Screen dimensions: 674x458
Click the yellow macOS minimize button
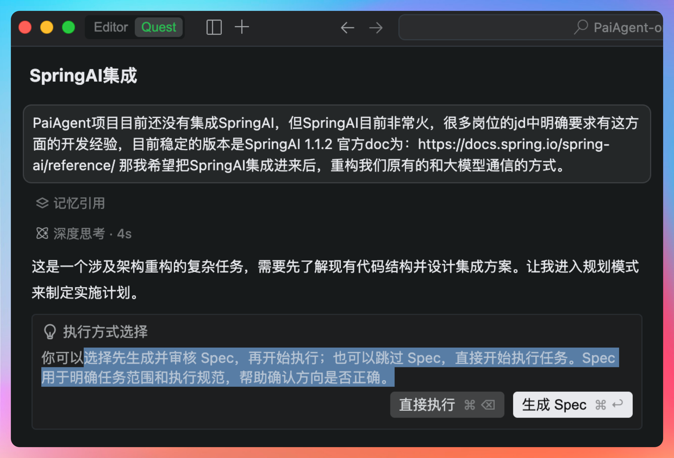point(47,27)
